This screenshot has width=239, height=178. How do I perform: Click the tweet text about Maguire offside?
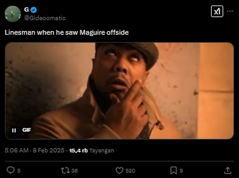pos(67,32)
